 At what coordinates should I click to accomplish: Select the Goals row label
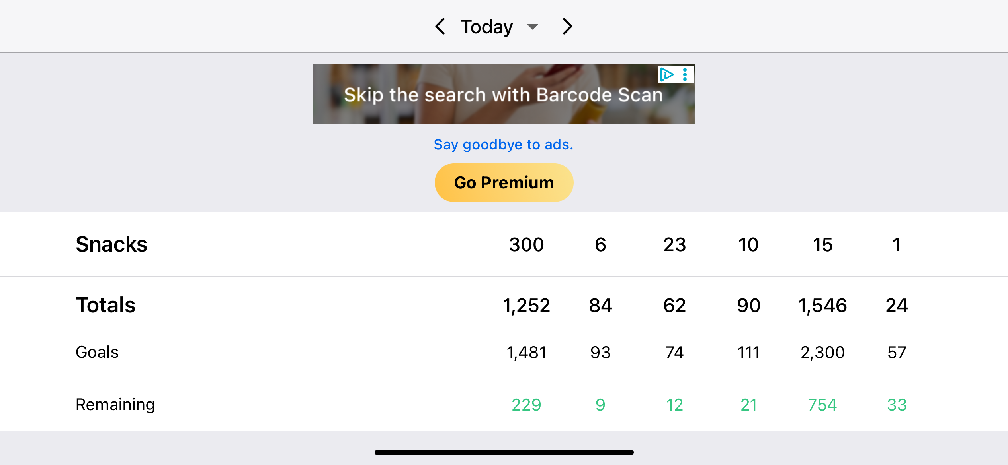pos(97,352)
